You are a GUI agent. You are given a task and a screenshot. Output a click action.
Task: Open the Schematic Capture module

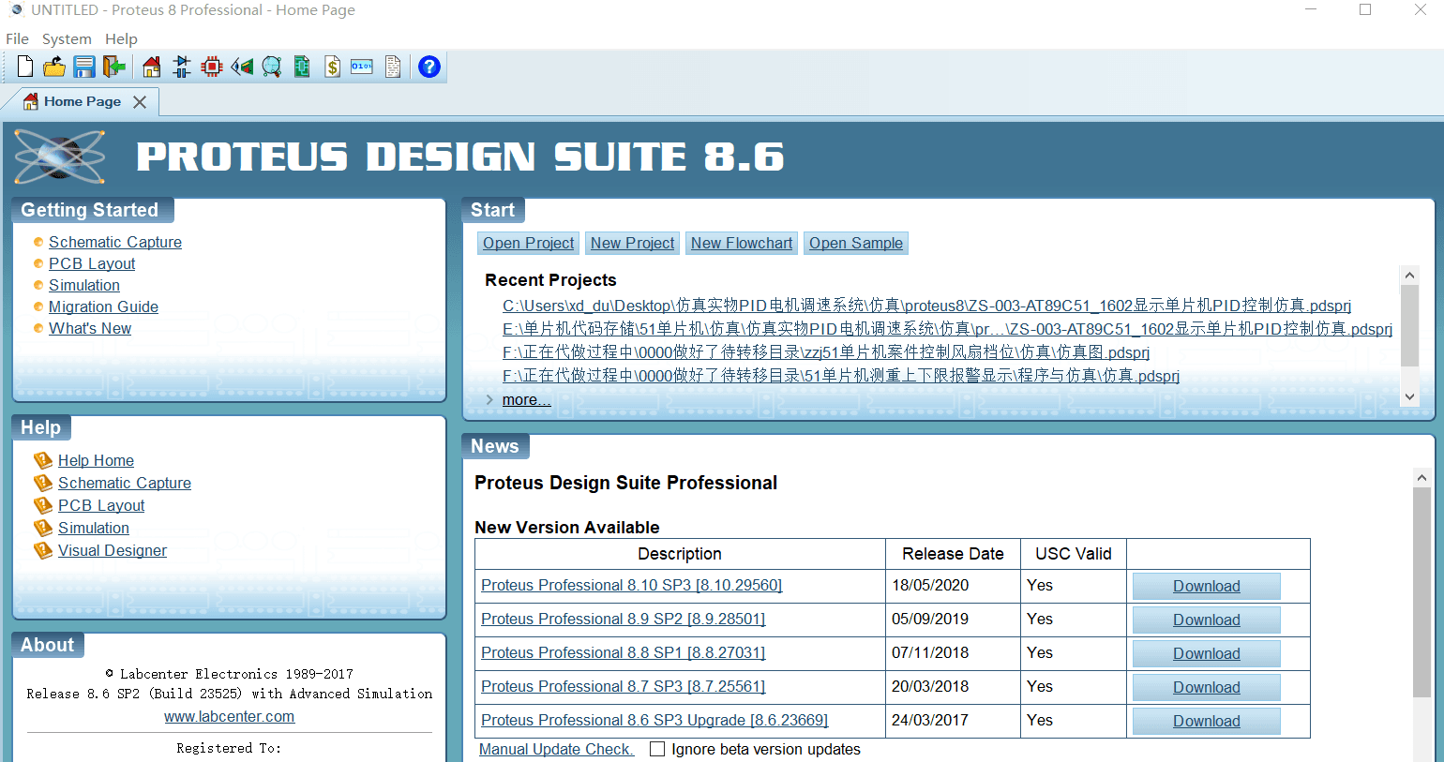(182, 67)
